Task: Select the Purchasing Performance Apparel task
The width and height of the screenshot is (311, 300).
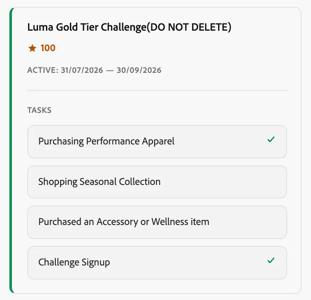Action: click(x=157, y=141)
